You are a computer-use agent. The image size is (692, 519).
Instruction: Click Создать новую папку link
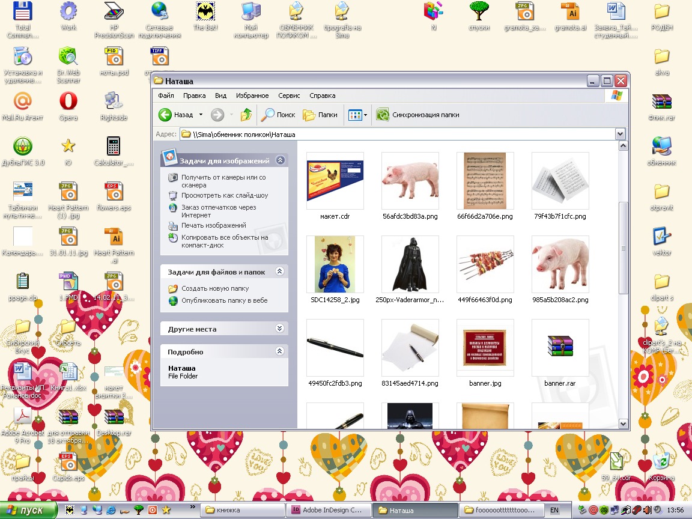point(214,288)
